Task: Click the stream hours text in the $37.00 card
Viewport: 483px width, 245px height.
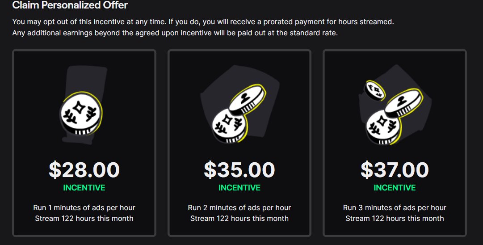Action: (x=395, y=219)
